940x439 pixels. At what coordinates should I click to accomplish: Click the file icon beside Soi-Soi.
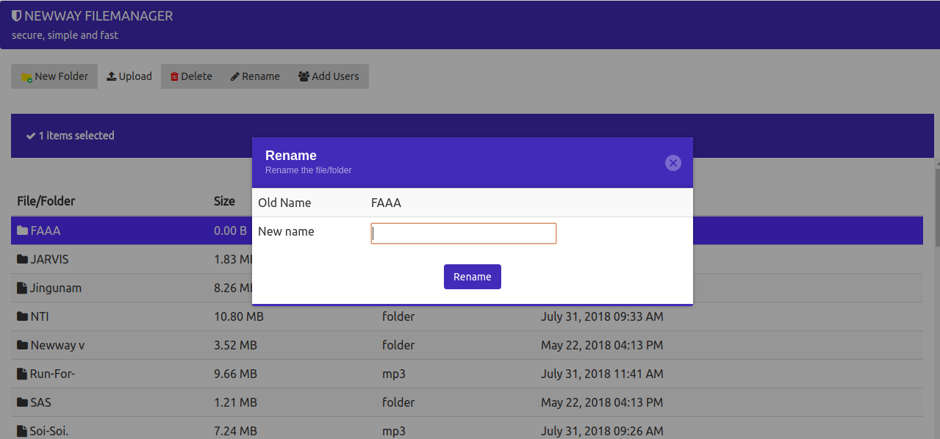tap(21, 431)
